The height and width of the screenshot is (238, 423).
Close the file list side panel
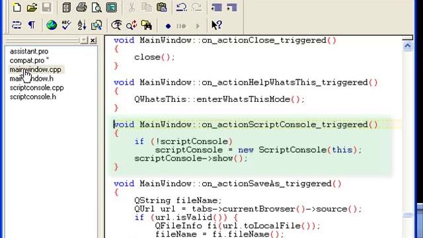point(93,40)
